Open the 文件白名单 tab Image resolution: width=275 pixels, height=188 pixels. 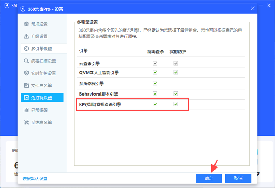click(42, 85)
